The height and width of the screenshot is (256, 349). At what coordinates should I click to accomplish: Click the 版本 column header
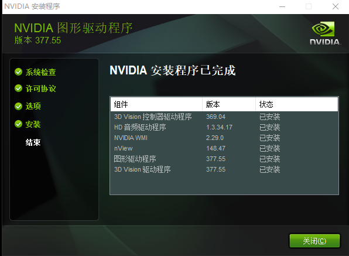coord(229,104)
